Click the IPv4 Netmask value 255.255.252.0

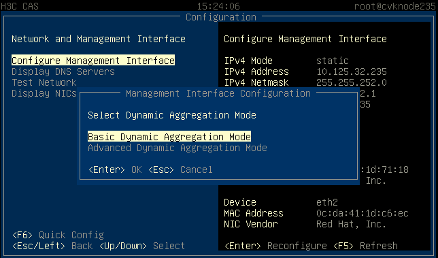click(x=352, y=82)
